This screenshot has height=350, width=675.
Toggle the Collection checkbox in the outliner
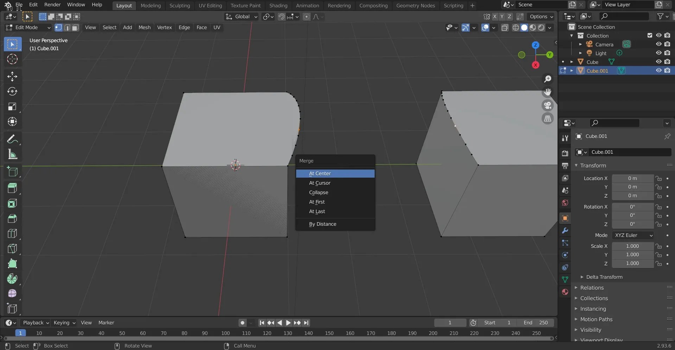649,35
